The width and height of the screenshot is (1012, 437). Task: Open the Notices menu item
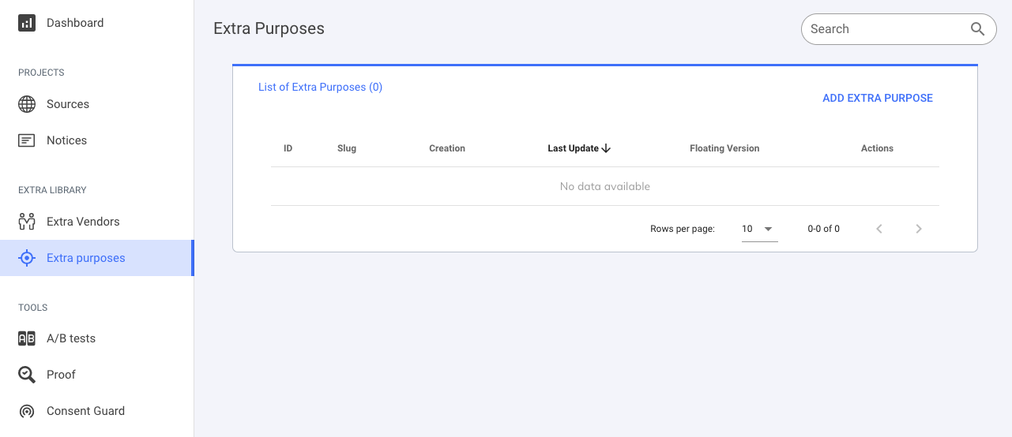click(66, 140)
